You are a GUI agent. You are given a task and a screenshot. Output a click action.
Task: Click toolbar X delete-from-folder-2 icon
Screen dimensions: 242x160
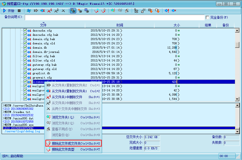click(57, 11)
